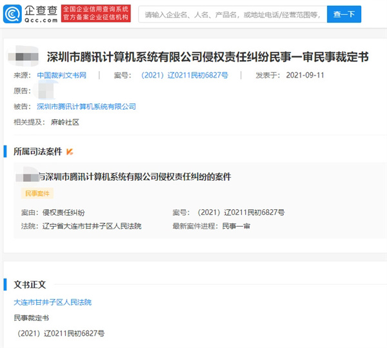
Task: Click the 麻岭社区 related mention
Action: (66, 122)
